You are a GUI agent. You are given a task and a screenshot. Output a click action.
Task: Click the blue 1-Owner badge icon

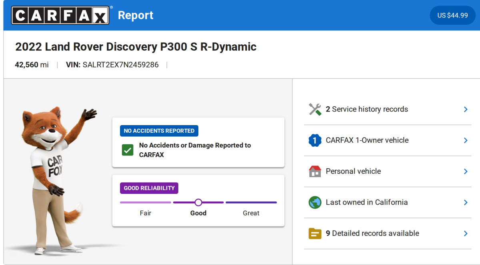pyautogui.click(x=315, y=140)
